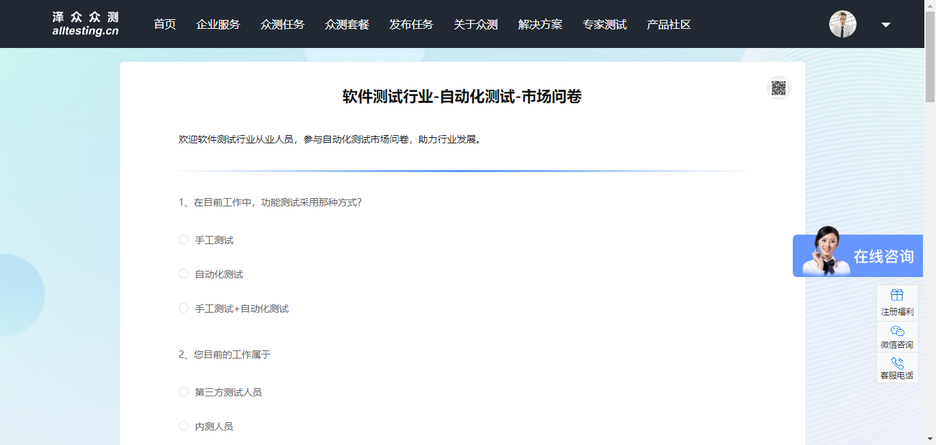936x445 pixels.
Task: Select 自动化测试 radio option
Action: [x=184, y=274]
